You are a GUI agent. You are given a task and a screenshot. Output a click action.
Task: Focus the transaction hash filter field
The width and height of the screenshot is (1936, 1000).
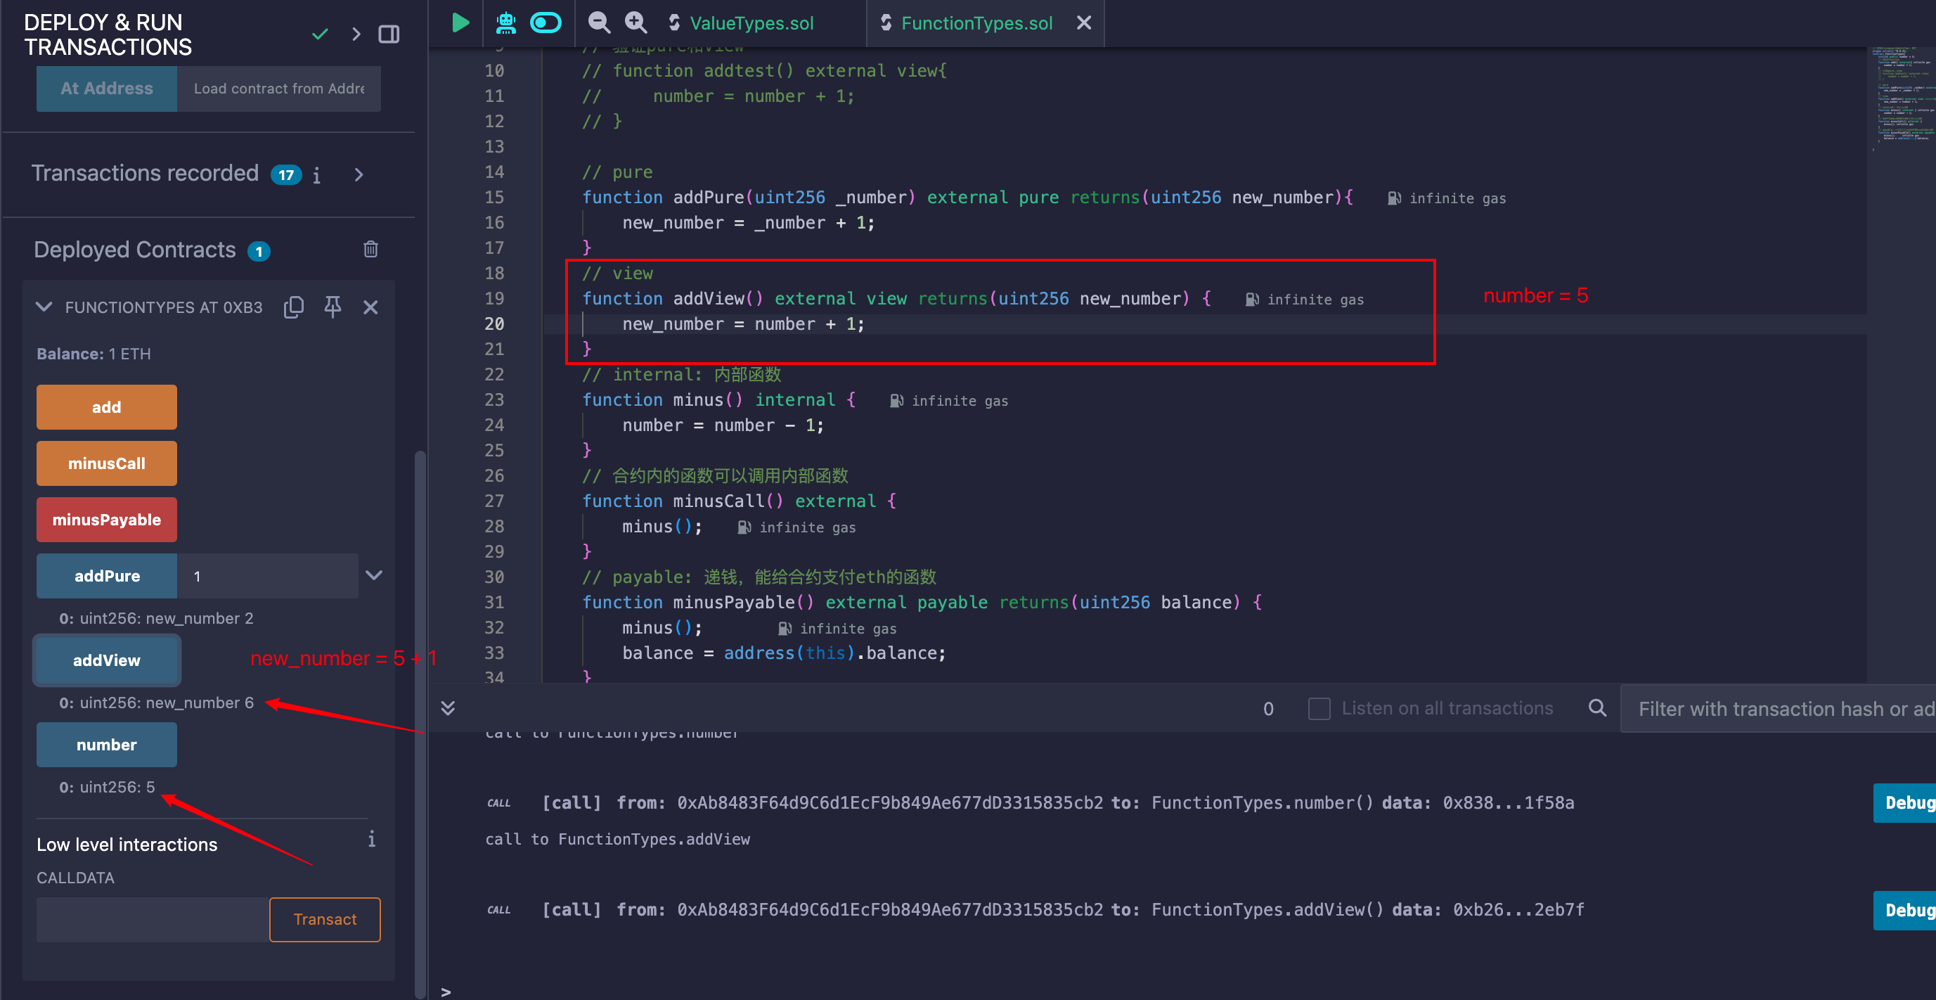point(1778,708)
